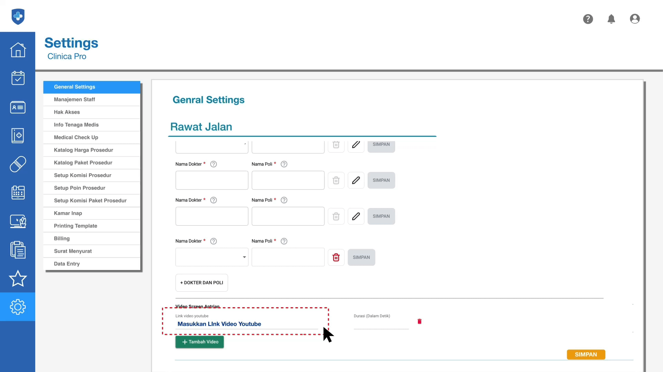
Task: Open the pill medicine sidebar icon
Action: tap(18, 164)
